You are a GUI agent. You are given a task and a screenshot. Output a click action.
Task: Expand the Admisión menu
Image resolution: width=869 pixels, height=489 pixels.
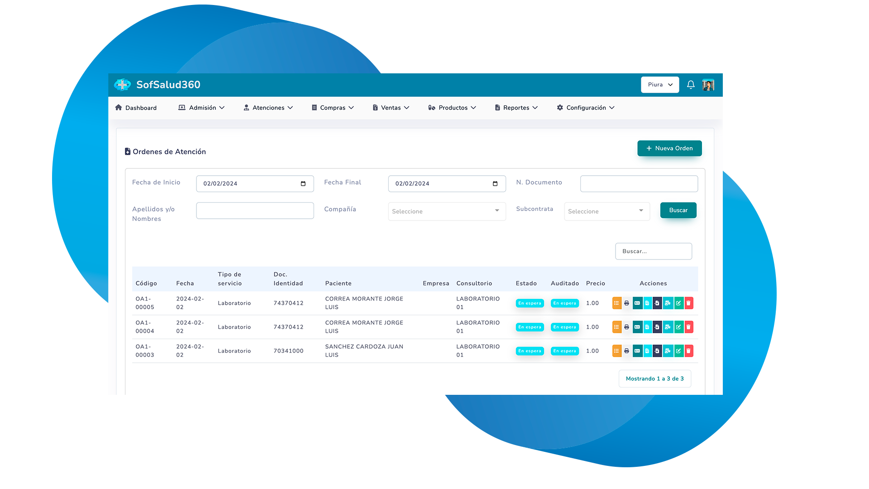click(201, 108)
